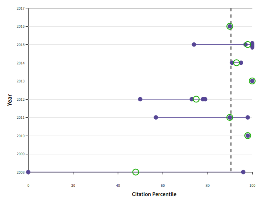Select the 2011 green median circle
This screenshot has width=260, height=200.
tap(230, 117)
